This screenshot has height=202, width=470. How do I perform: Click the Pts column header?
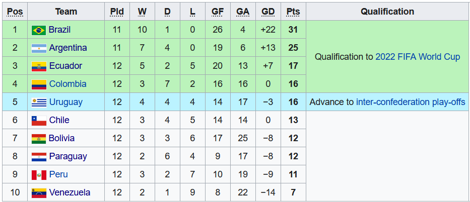point(293,12)
